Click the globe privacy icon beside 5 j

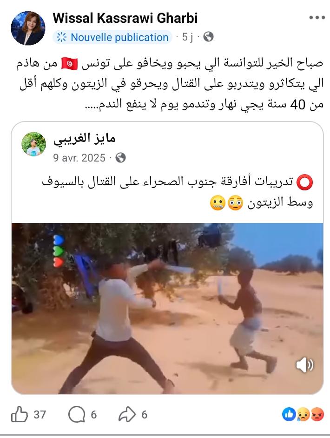coord(208,37)
